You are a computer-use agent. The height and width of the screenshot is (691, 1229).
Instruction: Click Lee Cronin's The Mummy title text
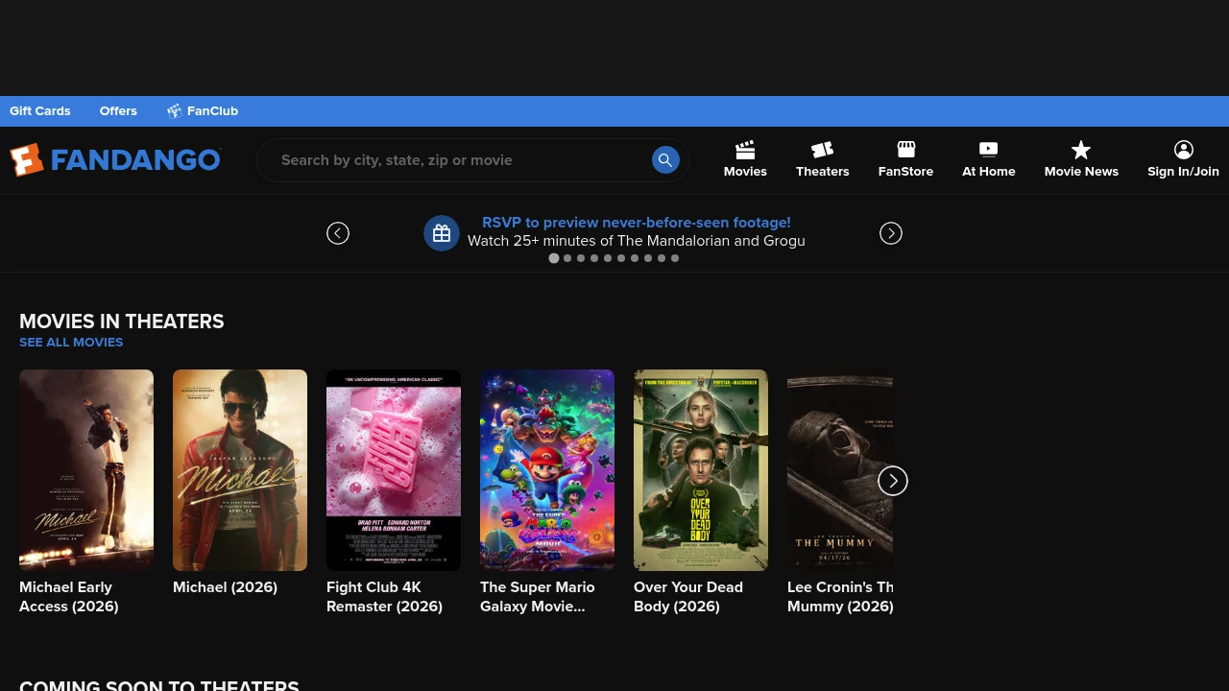click(x=840, y=597)
